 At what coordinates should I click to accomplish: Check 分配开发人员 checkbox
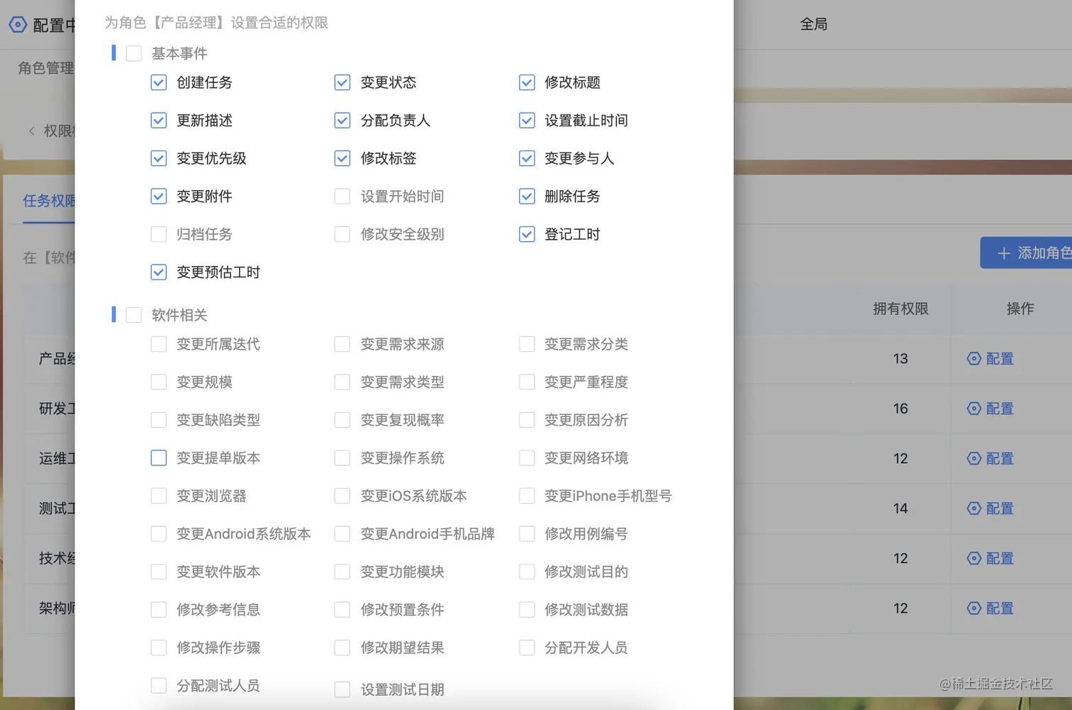pyautogui.click(x=527, y=648)
